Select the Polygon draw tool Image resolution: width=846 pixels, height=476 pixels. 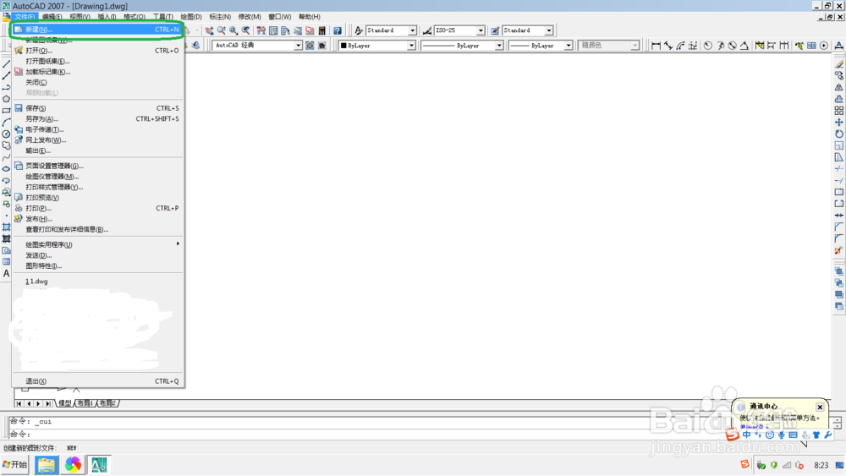pyautogui.click(x=6, y=99)
